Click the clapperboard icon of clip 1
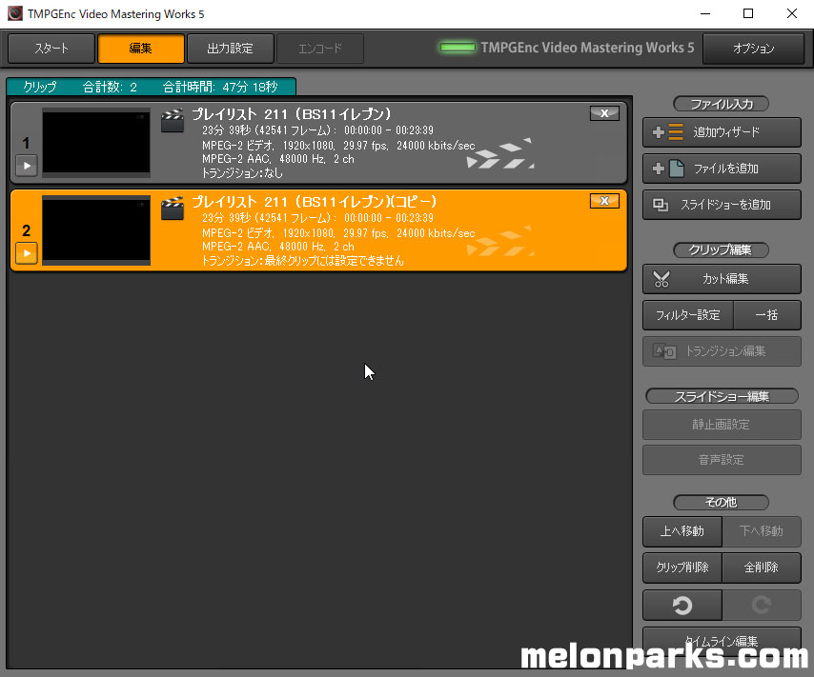 click(x=173, y=120)
